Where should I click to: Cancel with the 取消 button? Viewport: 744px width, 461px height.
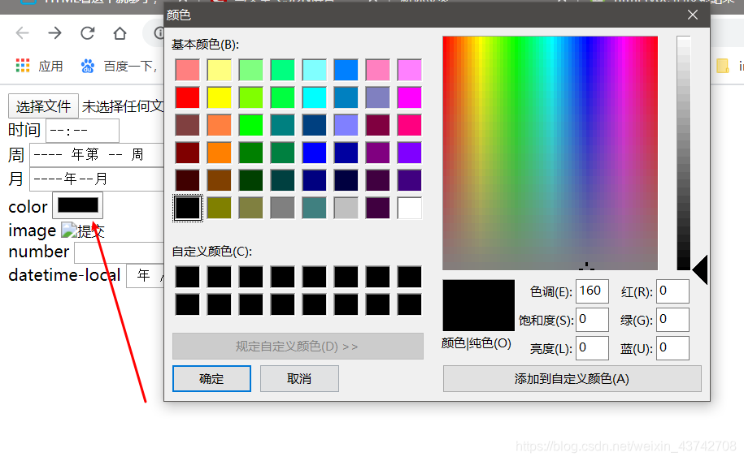point(299,378)
